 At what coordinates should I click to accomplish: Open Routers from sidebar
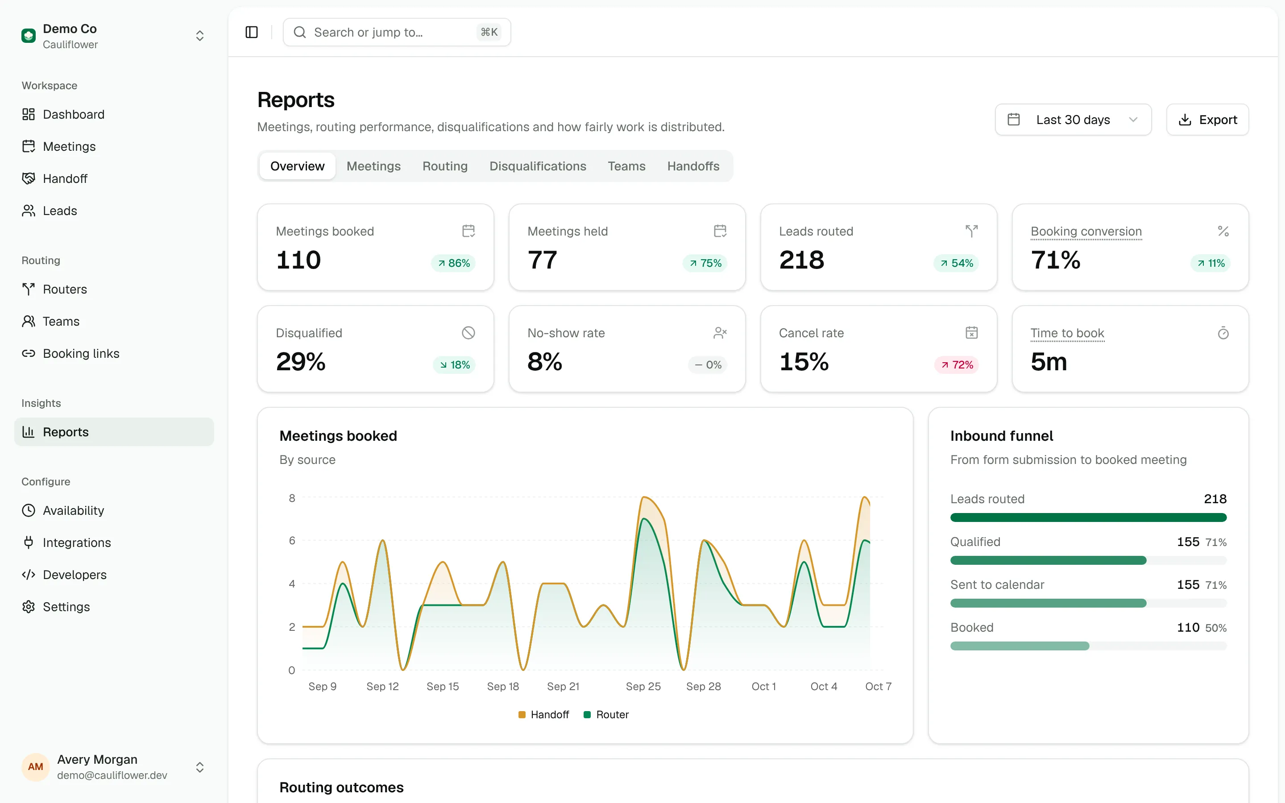(114, 290)
